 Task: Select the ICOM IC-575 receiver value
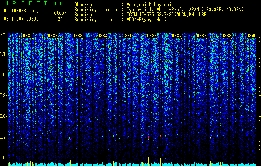tap(166, 15)
